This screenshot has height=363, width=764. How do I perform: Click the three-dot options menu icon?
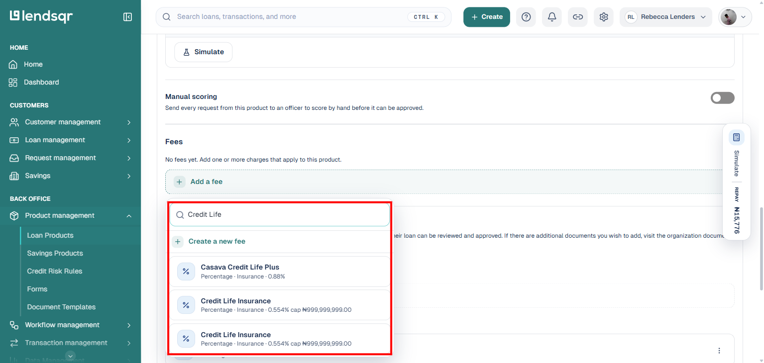point(719,351)
